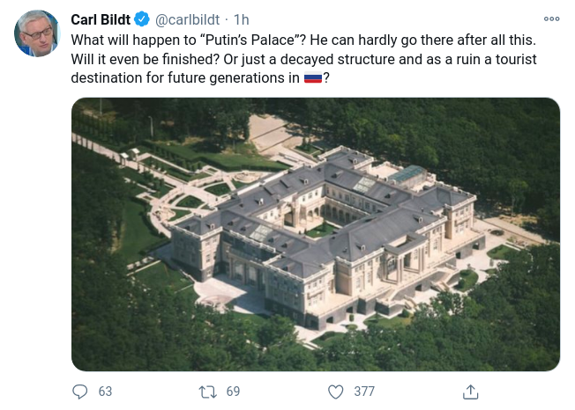Click the 69 retweets count
Viewport: 575px width, 410px height.
[233, 392]
